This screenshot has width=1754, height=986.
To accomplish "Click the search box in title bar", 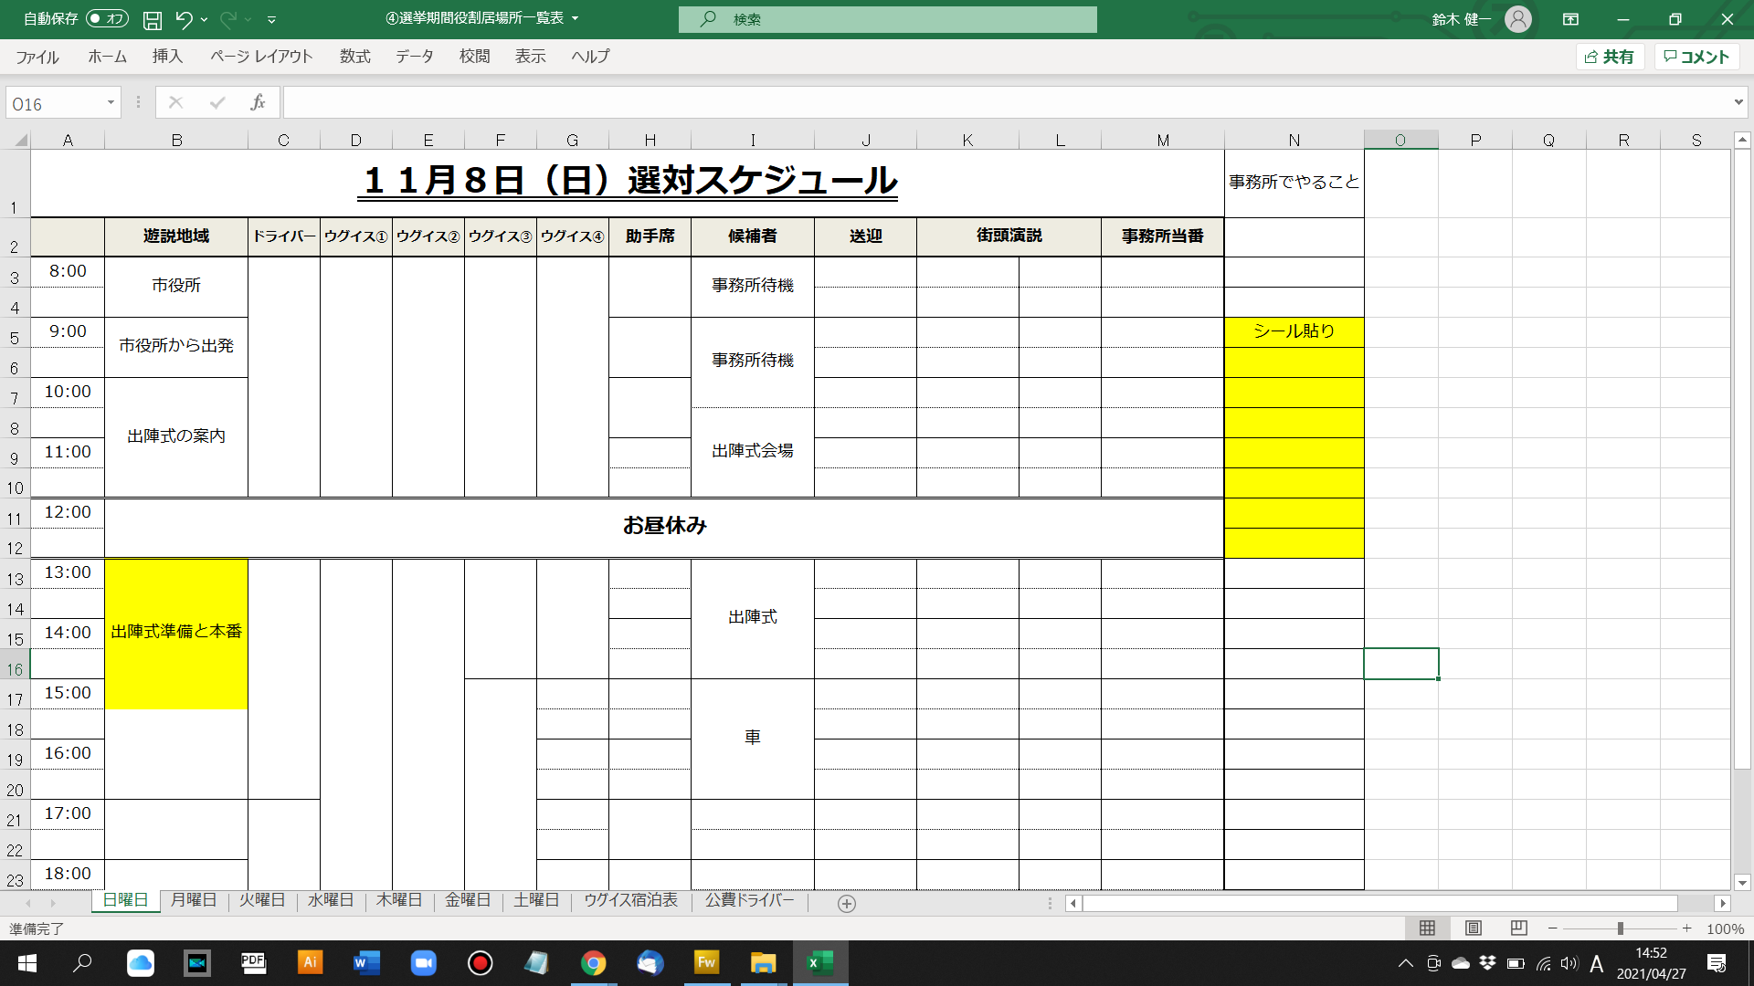I will (887, 19).
